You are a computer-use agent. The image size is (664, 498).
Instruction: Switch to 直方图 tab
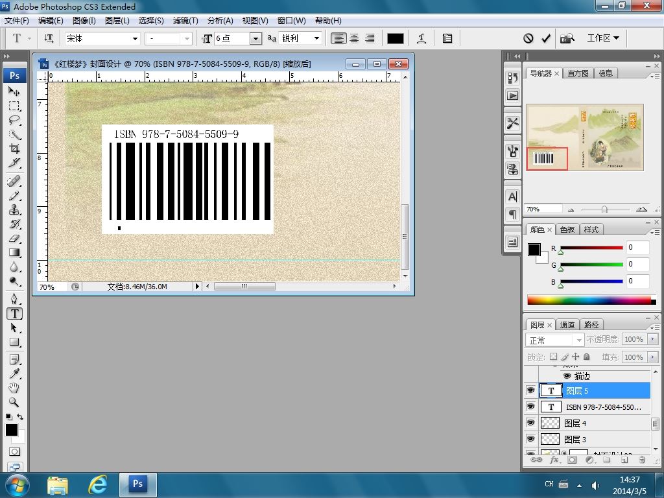(x=578, y=73)
